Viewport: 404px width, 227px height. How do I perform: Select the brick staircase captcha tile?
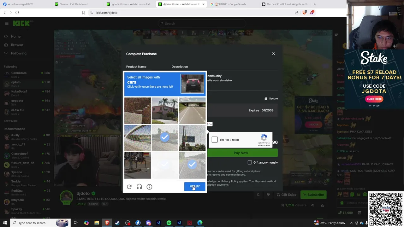coord(137,111)
